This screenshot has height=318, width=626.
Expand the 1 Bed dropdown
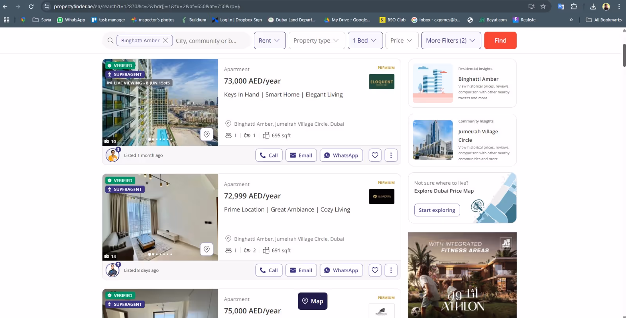pyautogui.click(x=365, y=40)
